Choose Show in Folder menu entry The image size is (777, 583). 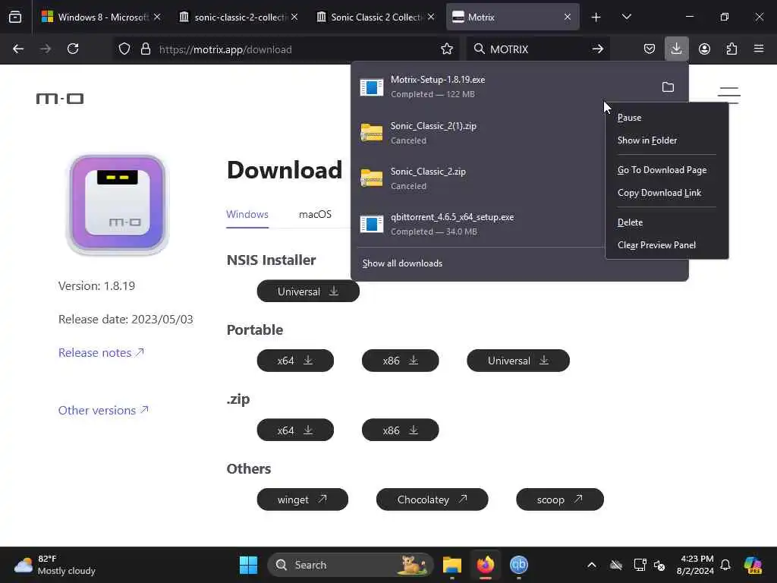[667, 140]
